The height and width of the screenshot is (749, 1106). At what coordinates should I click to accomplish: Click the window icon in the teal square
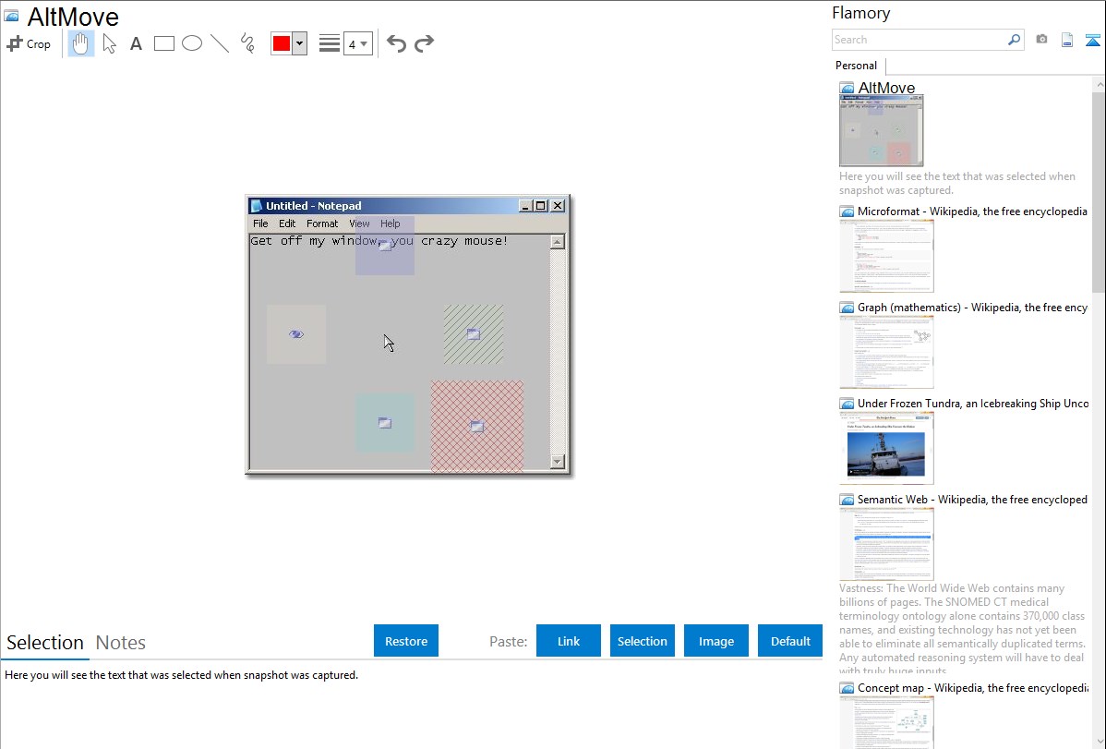(x=384, y=423)
